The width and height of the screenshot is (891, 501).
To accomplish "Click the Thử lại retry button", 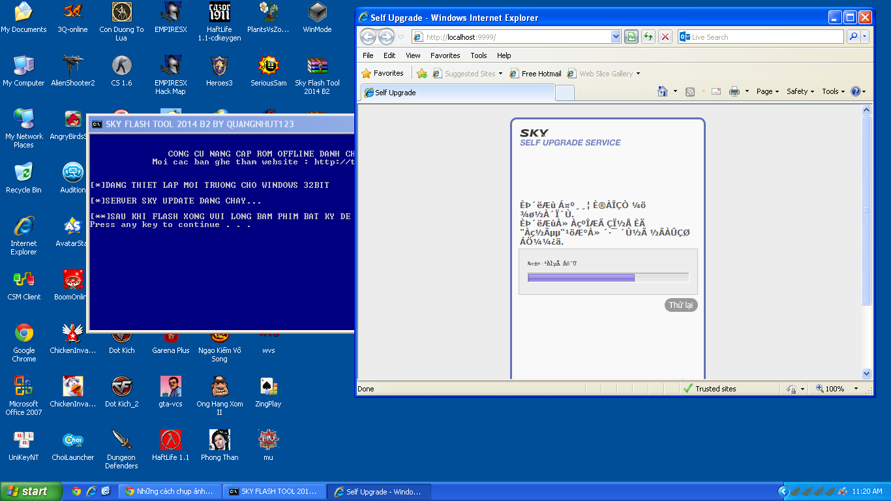I will click(681, 305).
